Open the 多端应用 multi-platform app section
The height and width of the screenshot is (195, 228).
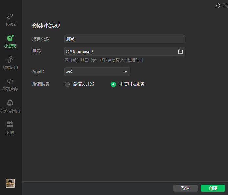pos(10,63)
